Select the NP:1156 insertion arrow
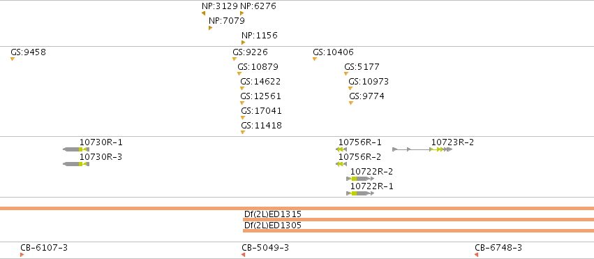The image size is (594, 259). [243, 43]
